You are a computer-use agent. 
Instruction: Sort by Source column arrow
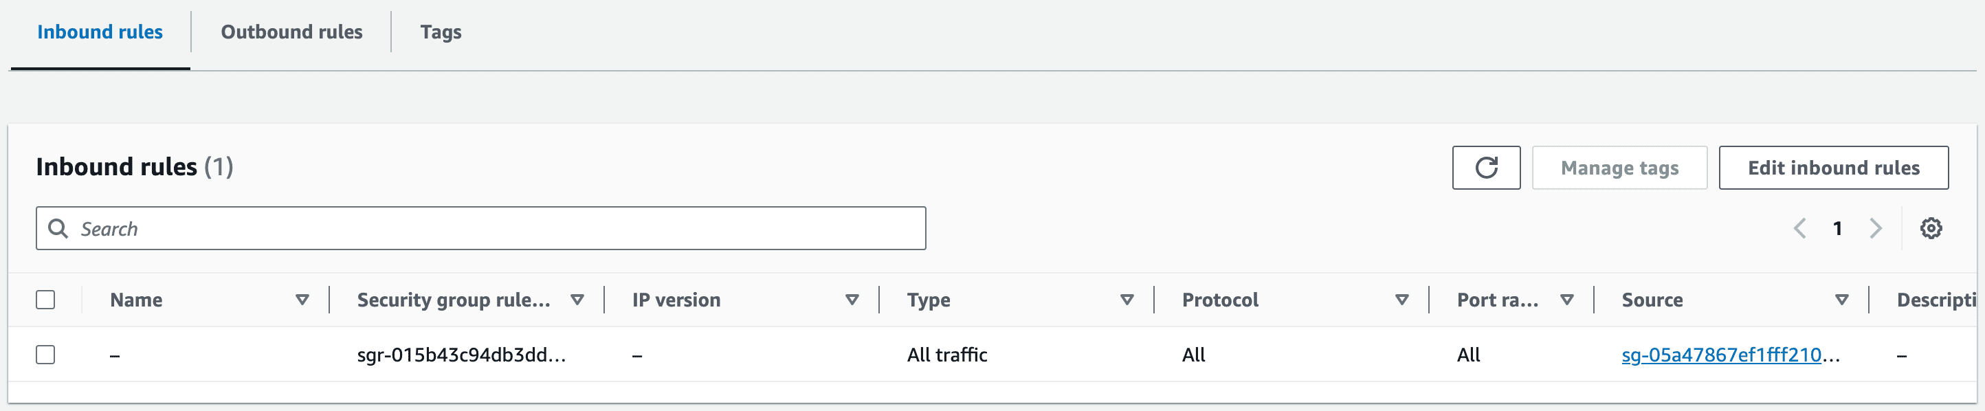click(x=1841, y=300)
